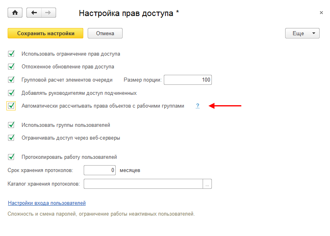Toggle "Протоколировать работу пользователей" checkbox

pyautogui.click(x=11, y=157)
